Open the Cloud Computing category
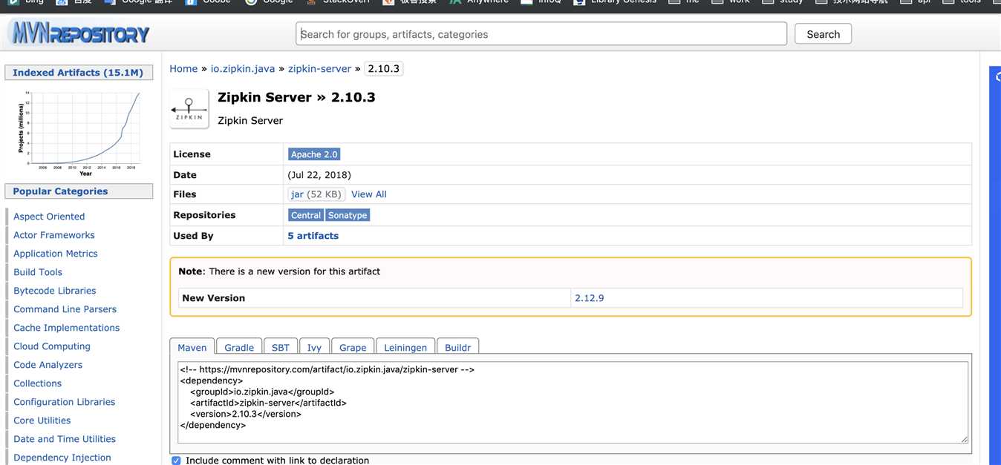 click(x=52, y=346)
